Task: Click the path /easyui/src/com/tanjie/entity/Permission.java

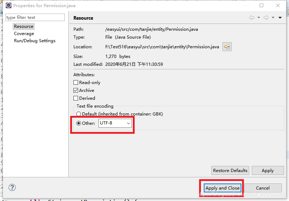Action: [151, 29]
